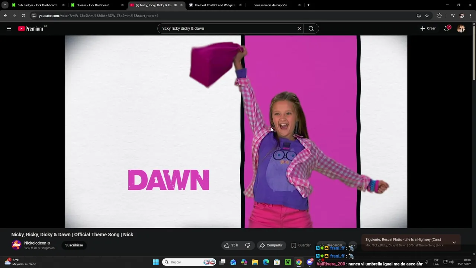Click the browser address bar URL
The image size is (476, 268).
click(x=99, y=16)
